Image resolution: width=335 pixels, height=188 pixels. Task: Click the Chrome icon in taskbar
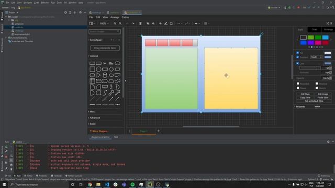pyautogui.click(x=90, y=184)
